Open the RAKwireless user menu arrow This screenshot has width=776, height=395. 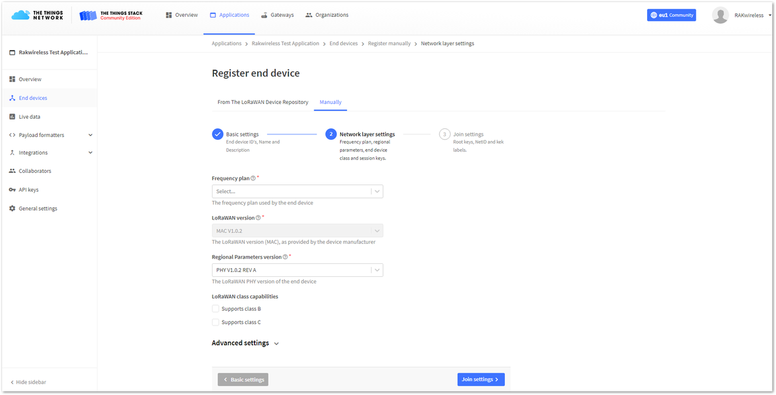(x=771, y=16)
